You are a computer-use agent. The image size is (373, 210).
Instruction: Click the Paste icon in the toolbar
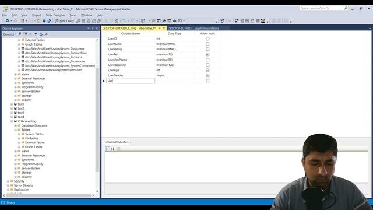coord(117,21)
